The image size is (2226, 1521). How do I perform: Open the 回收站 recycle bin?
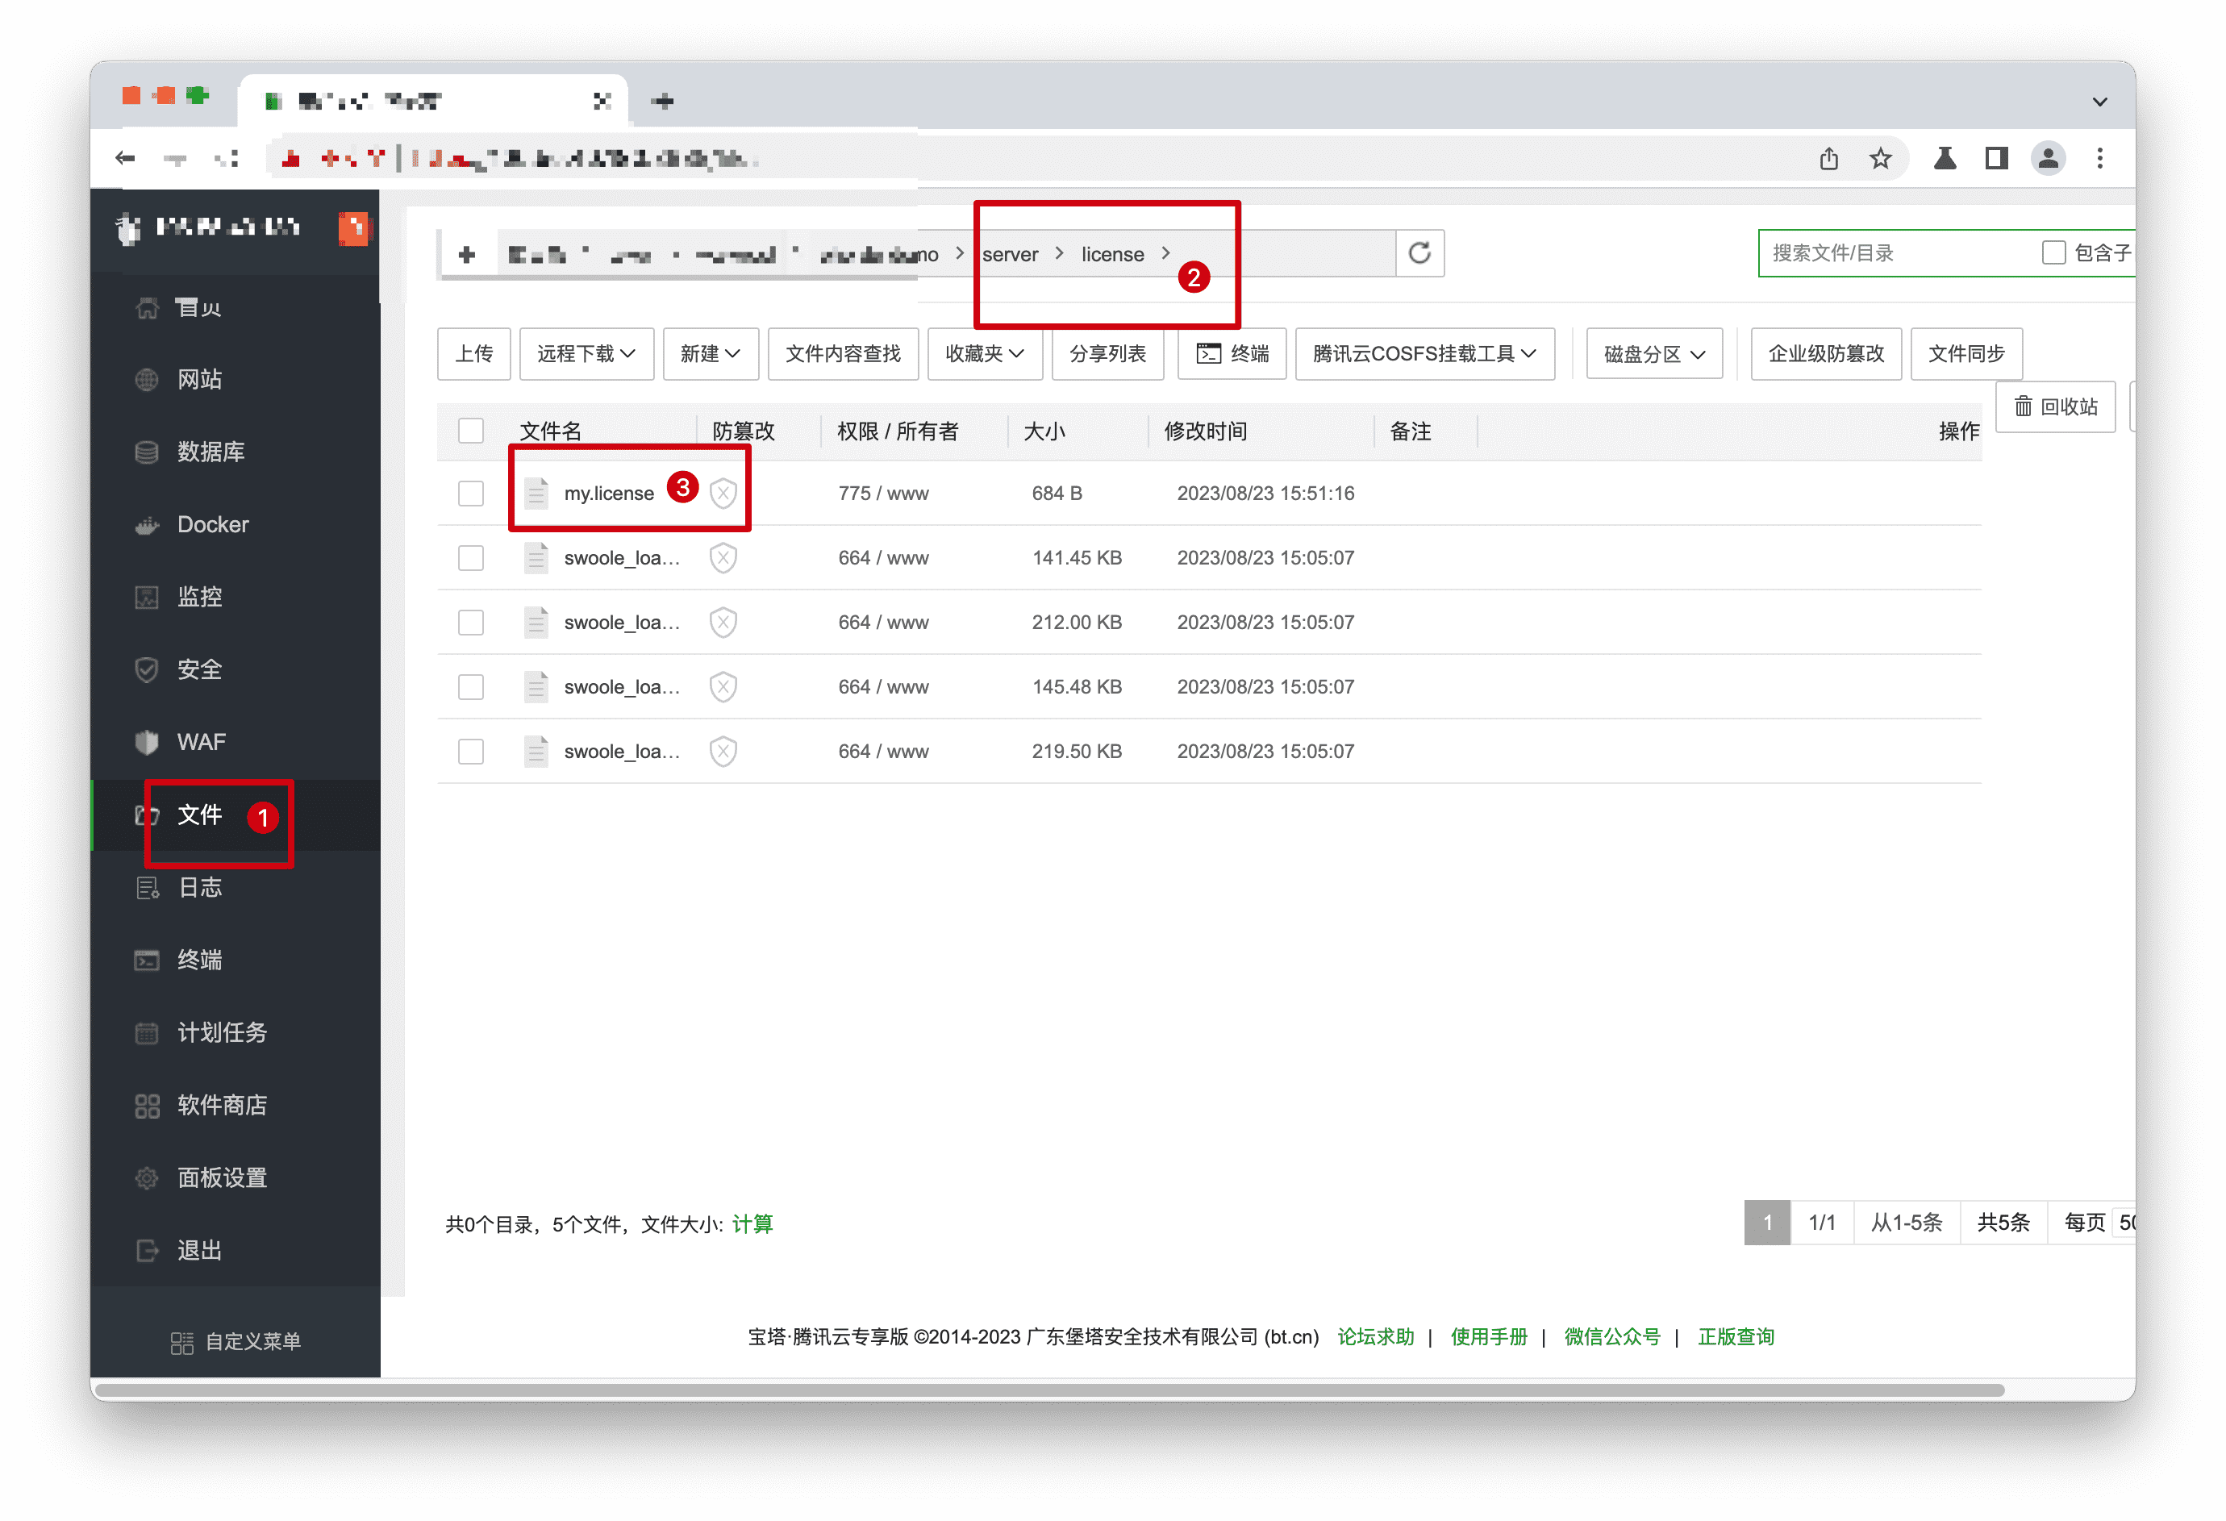2056,407
